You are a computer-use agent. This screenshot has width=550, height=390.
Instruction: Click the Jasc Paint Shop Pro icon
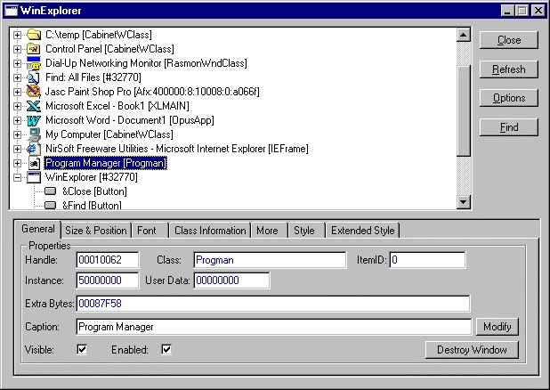click(x=34, y=92)
